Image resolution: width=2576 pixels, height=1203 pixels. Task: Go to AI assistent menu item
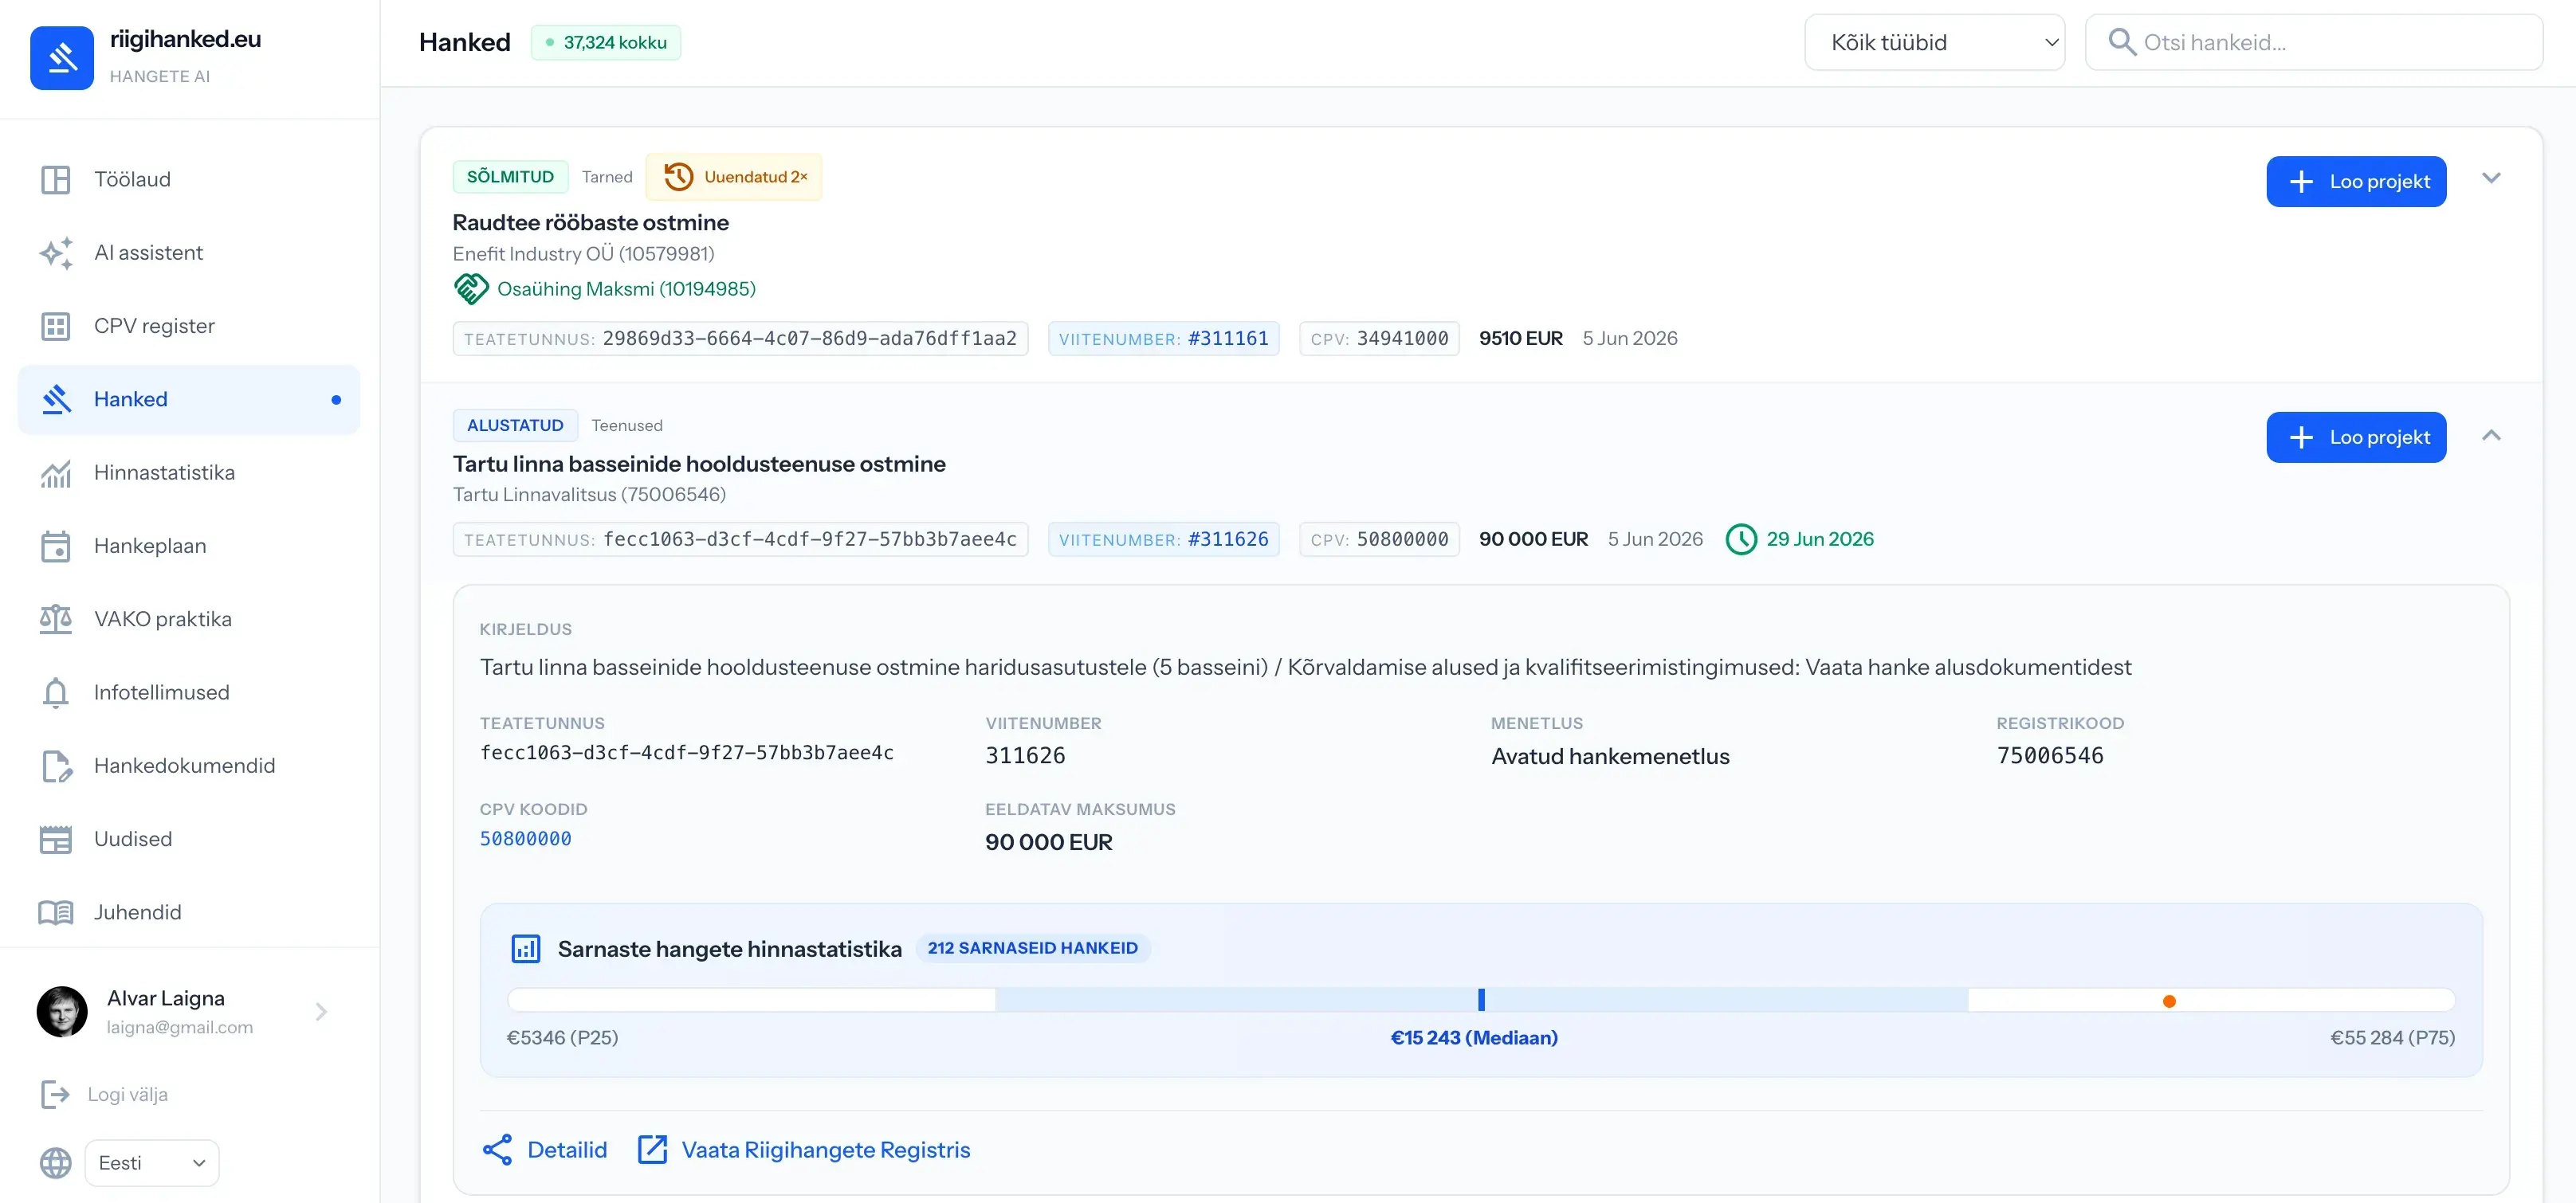189,253
